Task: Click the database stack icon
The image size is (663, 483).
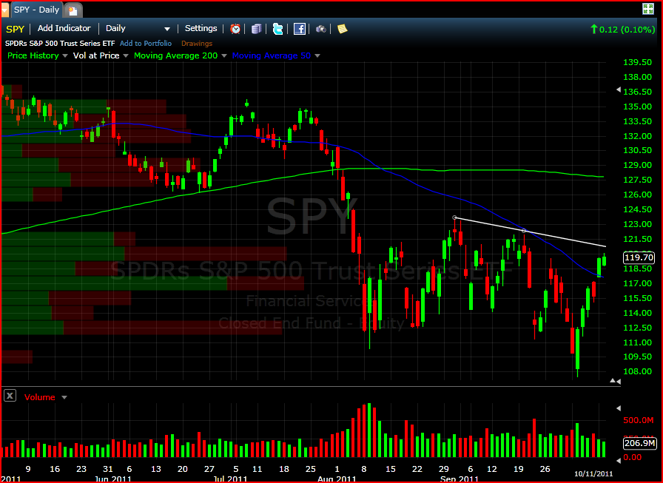Action: (x=256, y=29)
